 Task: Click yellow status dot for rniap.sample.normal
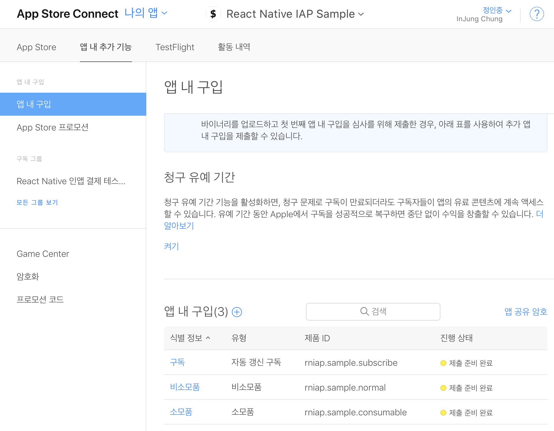click(443, 388)
